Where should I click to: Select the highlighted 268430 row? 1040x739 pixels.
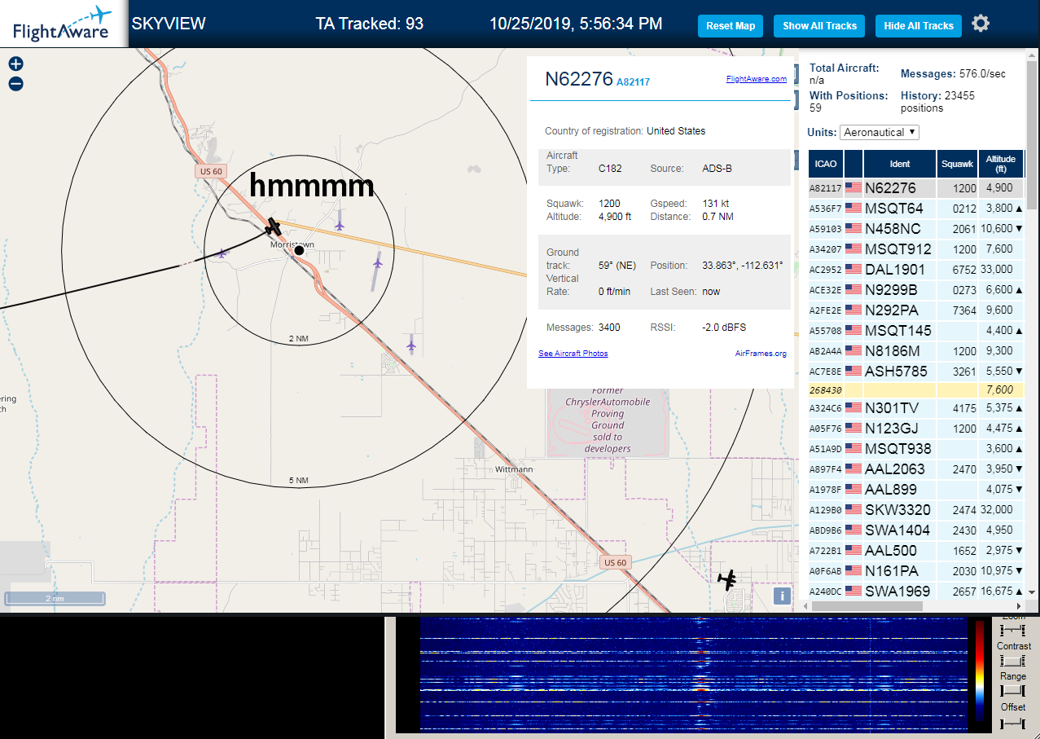tap(916, 390)
